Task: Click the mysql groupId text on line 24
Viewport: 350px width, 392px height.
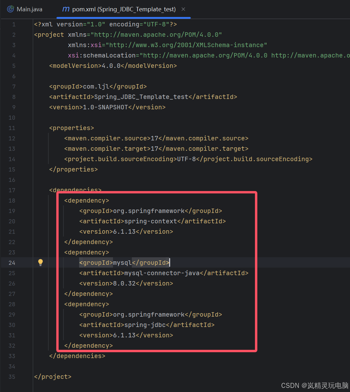Action: point(122,262)
